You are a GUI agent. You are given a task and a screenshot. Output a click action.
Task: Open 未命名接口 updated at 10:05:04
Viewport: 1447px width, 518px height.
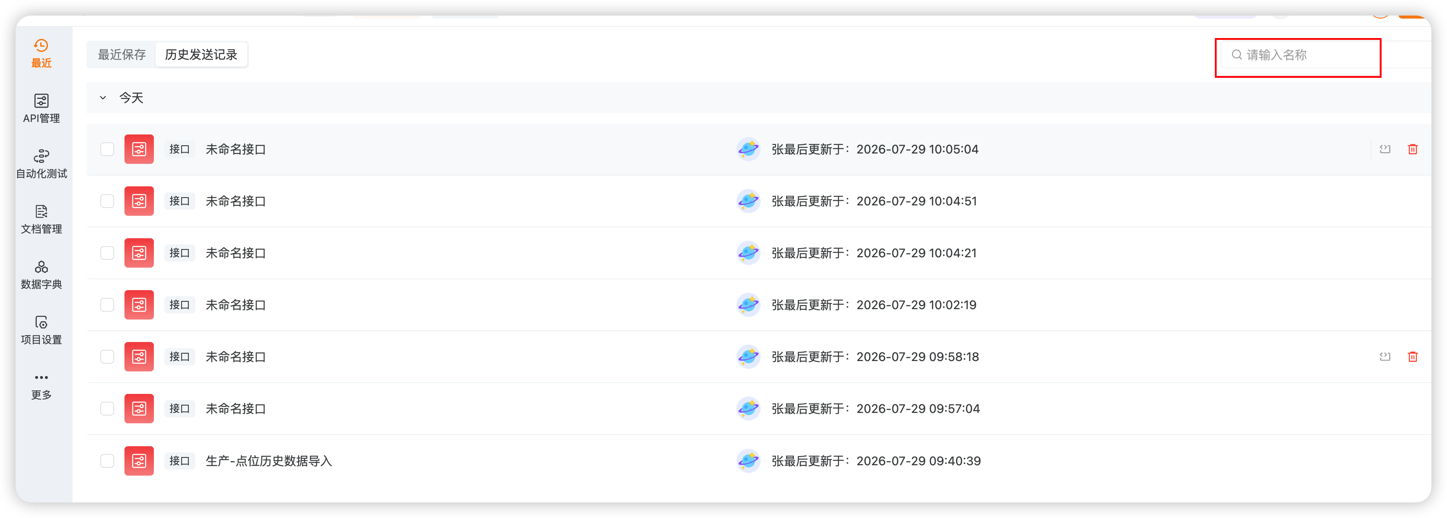236,149
